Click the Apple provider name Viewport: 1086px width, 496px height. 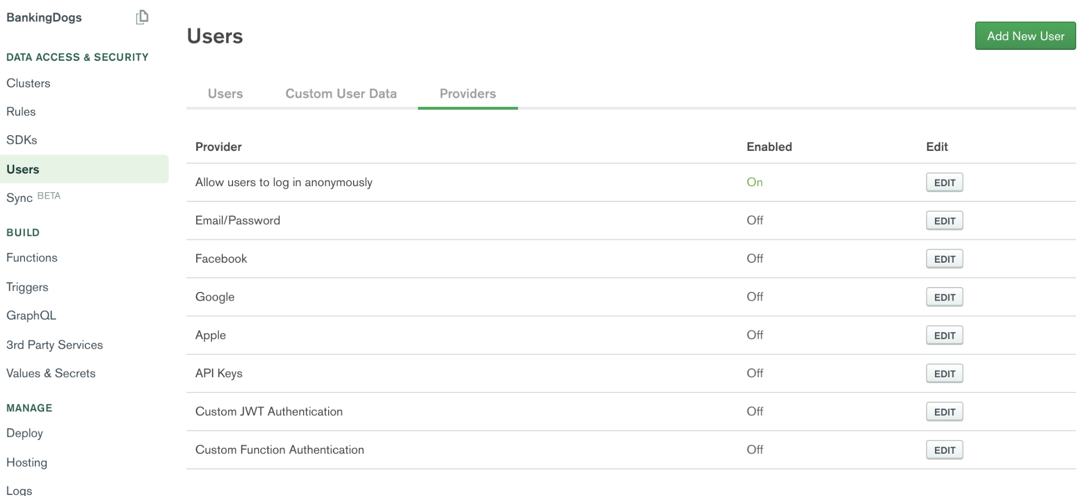[x=210, y=335]
